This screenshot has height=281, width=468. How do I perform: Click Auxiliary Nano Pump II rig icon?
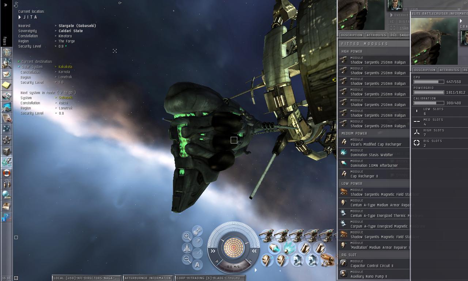coord(344,274)
